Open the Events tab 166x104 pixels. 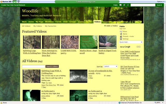pyautogui.click(x=81, y=22)
